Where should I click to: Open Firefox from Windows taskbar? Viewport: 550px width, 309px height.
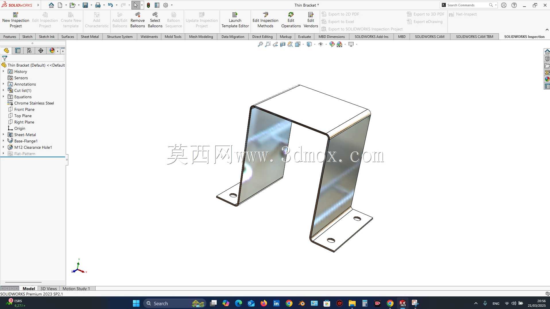264,303
